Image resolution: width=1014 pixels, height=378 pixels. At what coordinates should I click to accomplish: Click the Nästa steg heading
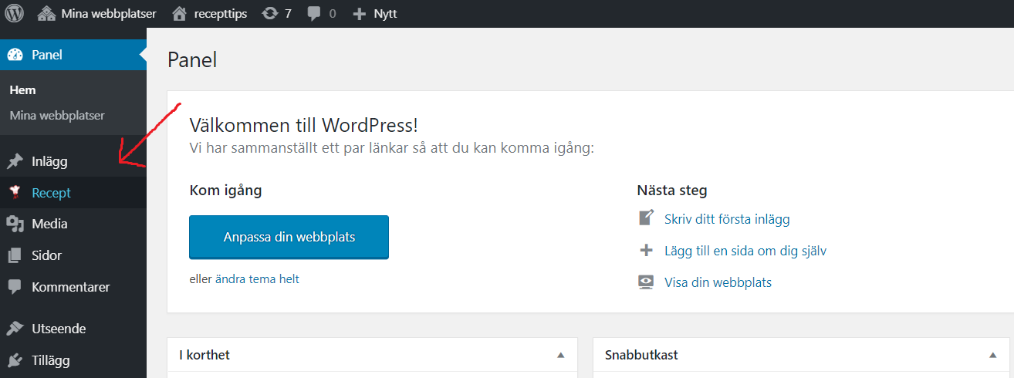[x=672, y=190]
